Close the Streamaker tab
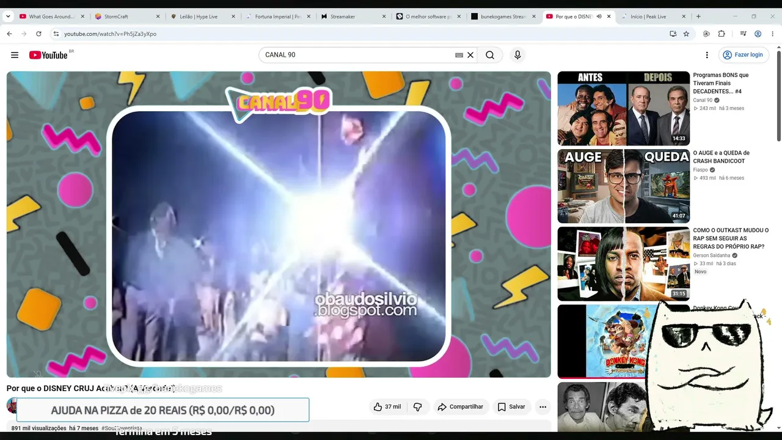 (384, 16)
